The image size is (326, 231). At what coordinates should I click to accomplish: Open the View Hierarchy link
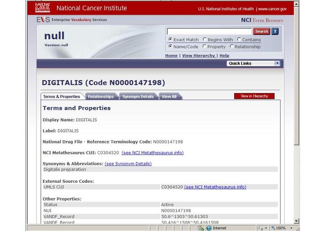[x=198, y=56]
